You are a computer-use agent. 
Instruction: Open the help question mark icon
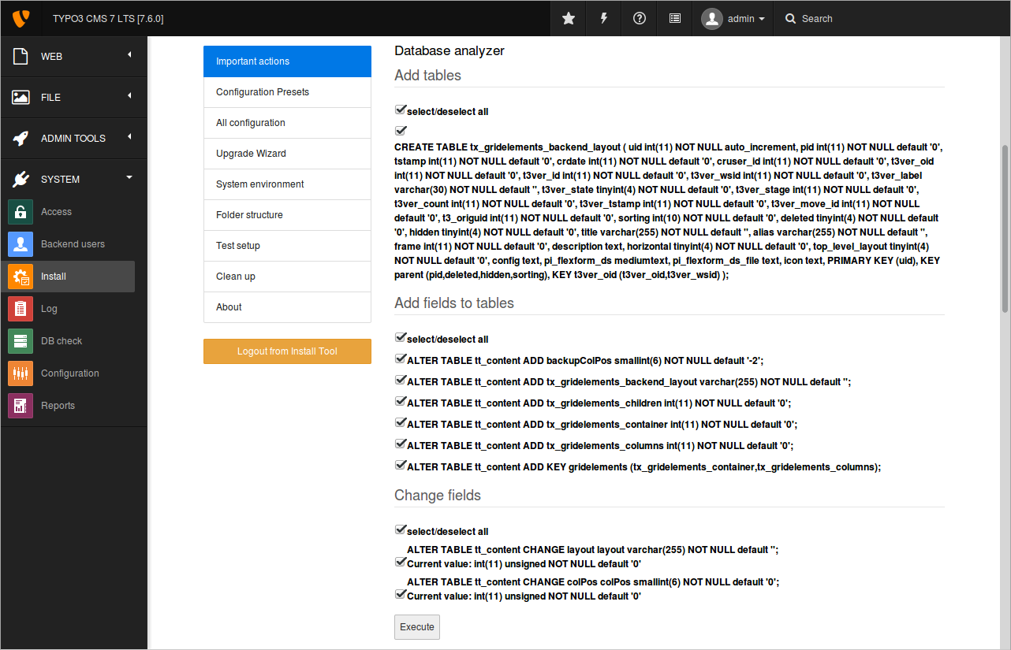(x=640, y=19)
